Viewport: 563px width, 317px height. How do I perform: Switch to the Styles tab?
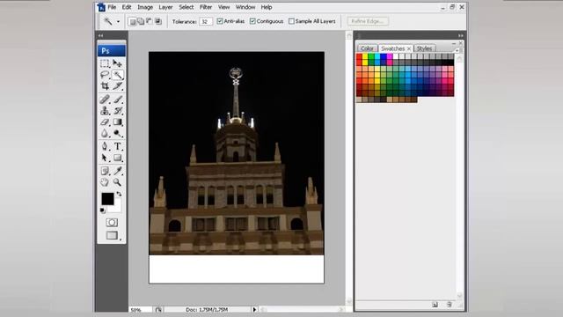click(424, 48)
